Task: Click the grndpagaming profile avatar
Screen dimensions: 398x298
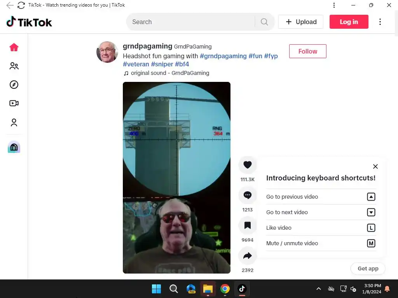Action: click(107, 52)
